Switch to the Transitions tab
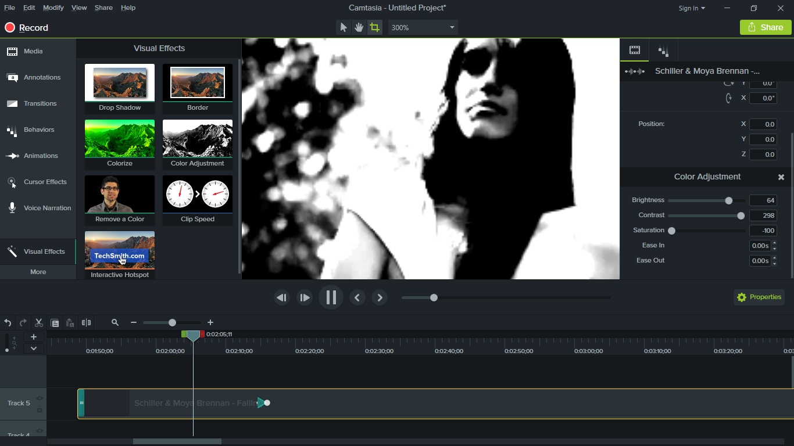This screenshot has width=794, height=446. click(38, 103)
